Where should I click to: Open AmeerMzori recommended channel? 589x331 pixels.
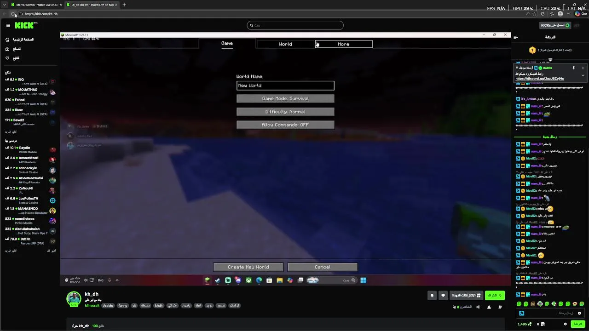pos(30,160)
